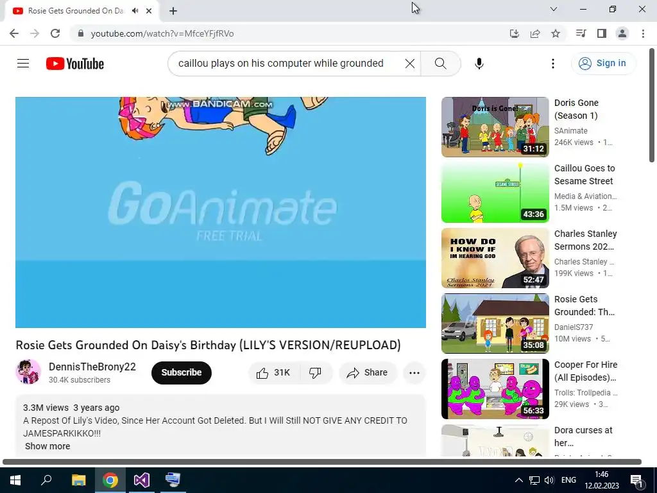The height and width of the screenshot is (493, 657).
Task: Open Windows Start menu
Action: [15, 480]
